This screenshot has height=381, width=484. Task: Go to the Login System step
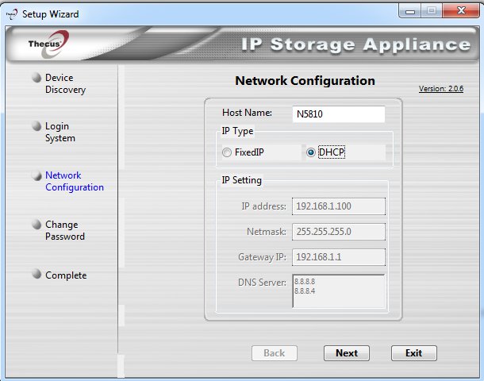pyautogui.click(x=60, y=133)
